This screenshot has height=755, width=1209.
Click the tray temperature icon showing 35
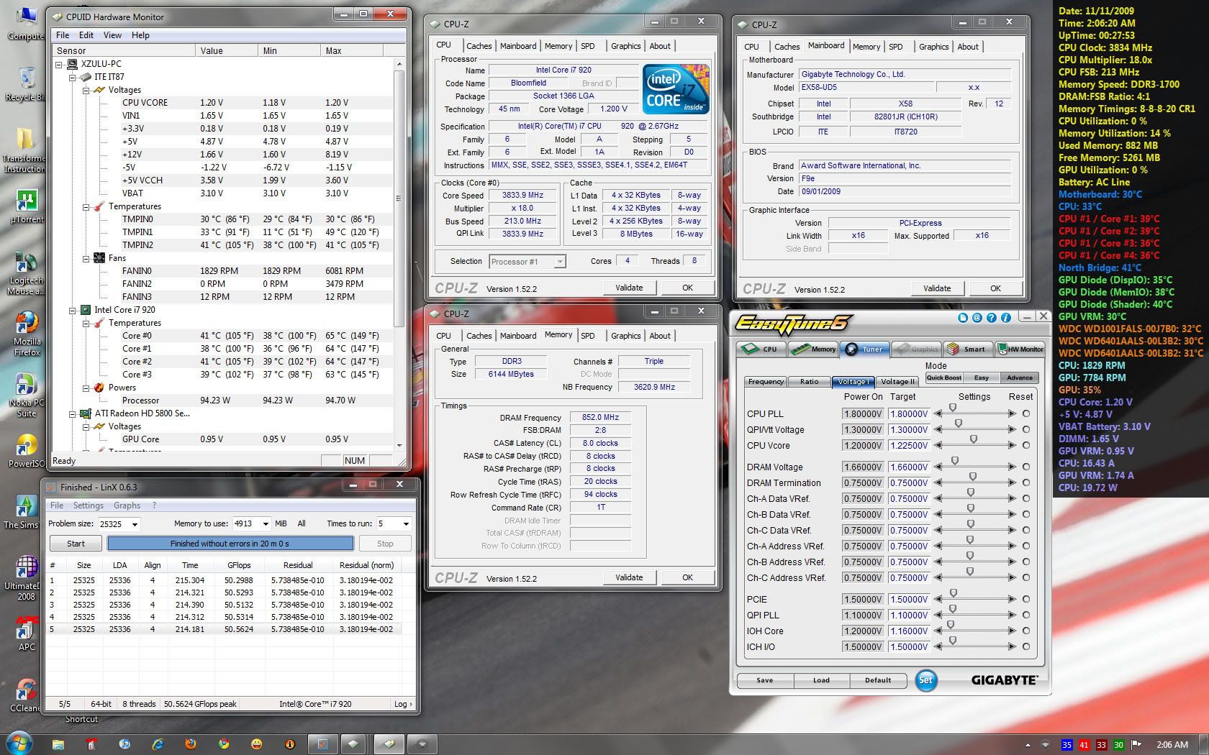tap(1067, 745)
